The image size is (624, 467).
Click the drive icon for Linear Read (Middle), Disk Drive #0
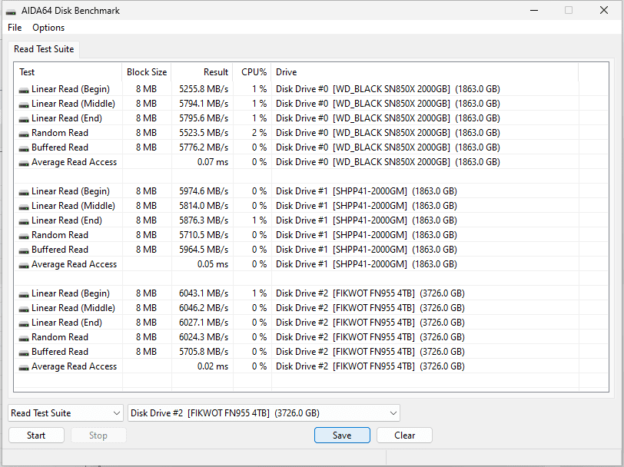pos(24,104)
